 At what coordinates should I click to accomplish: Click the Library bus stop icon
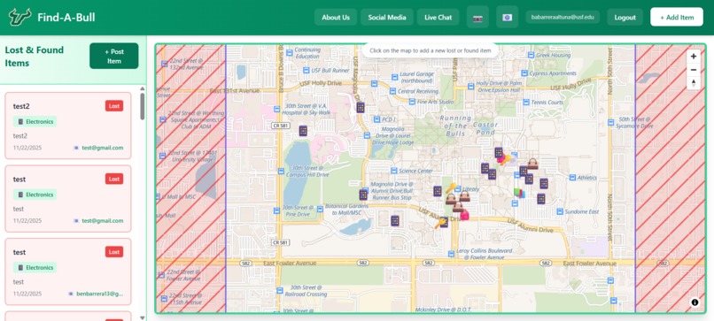coord(457,188)
